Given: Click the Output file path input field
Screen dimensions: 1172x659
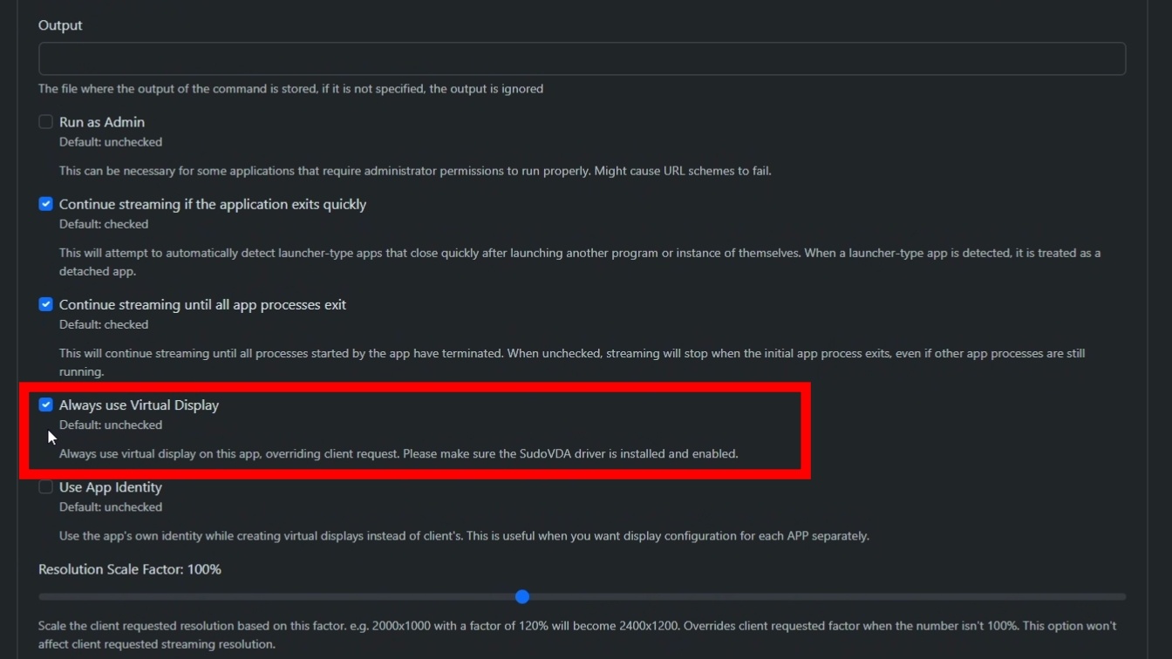Looking at the screenshot, I should (582, 58).
